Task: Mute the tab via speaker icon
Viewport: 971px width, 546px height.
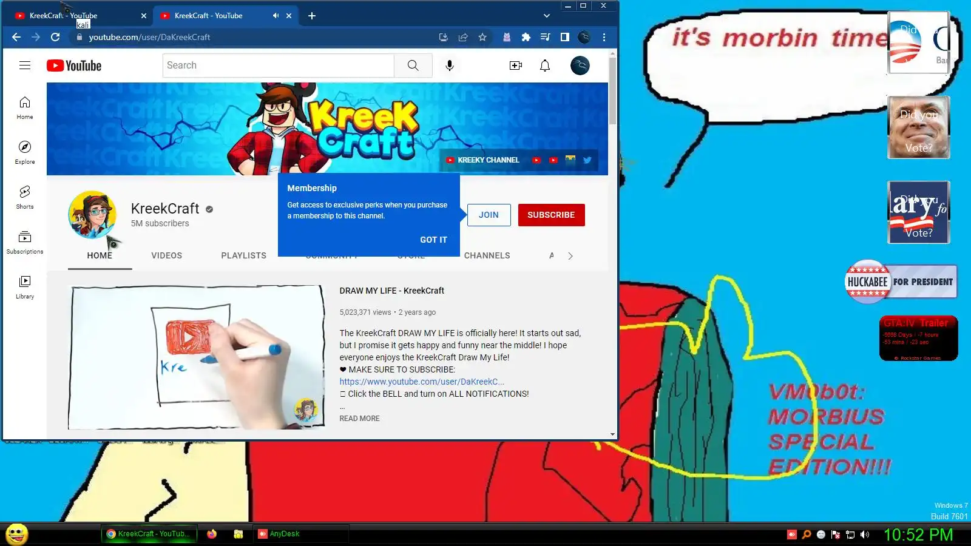Action: click(x=276, y=16)
